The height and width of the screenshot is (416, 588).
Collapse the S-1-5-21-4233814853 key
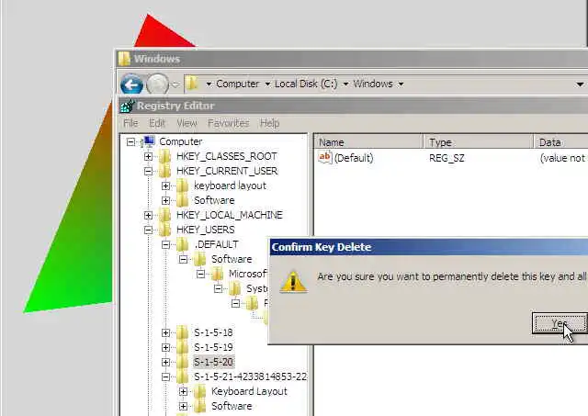[165, 377]
